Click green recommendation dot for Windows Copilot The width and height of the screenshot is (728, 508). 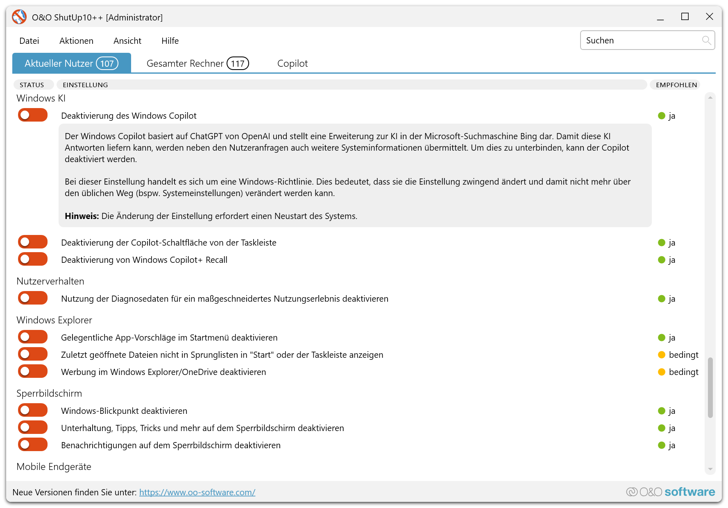(661, 116)
